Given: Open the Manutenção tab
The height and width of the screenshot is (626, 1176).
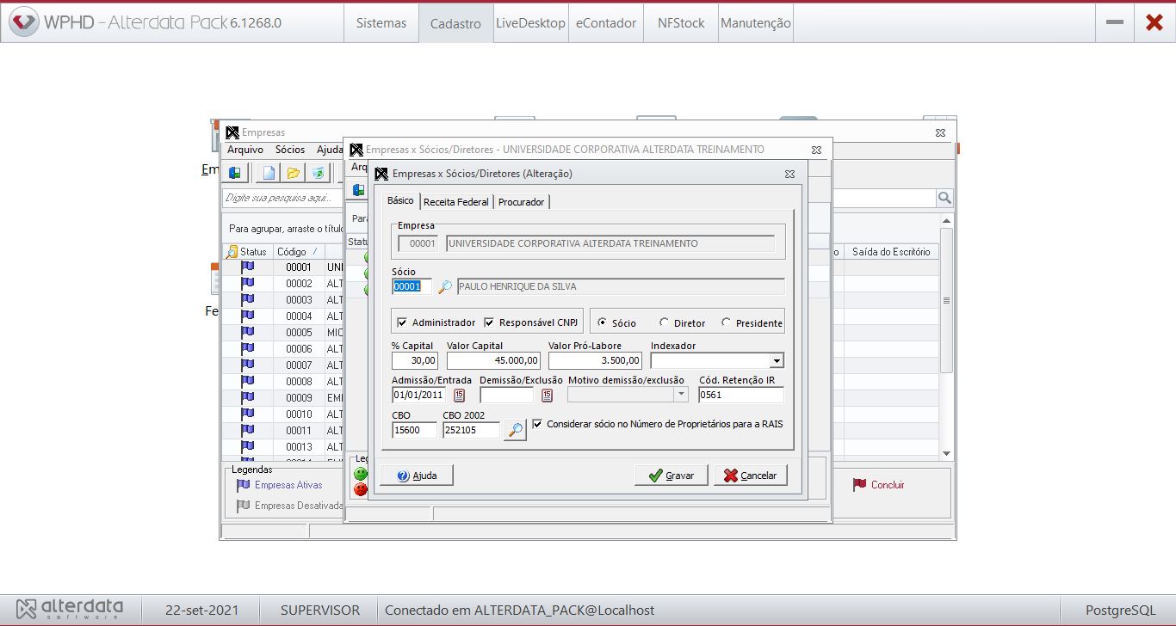Looking at the screenshot, I should [x=755, y=23].
